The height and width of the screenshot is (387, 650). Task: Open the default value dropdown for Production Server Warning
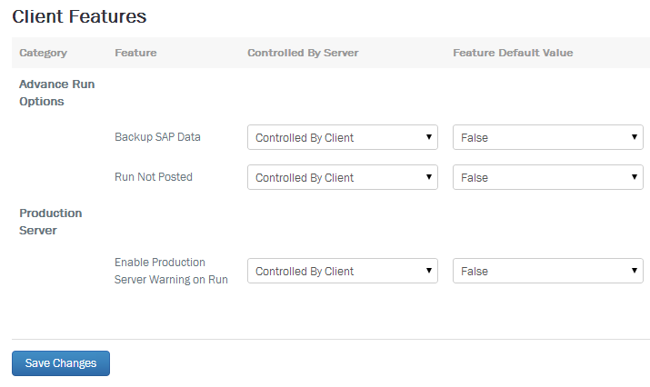(547, 271)
